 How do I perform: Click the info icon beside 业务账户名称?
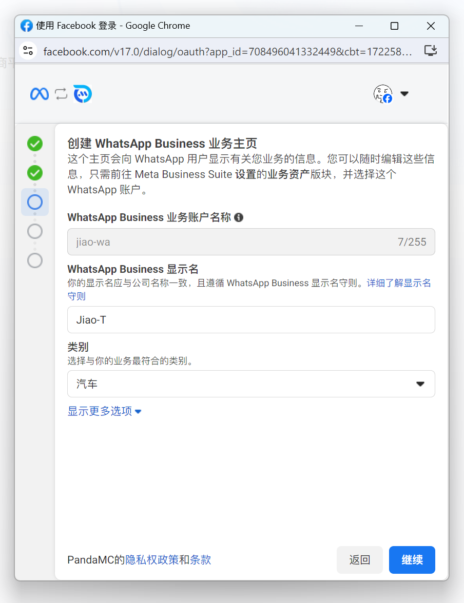pyautogui.click(x=239, y=217)
